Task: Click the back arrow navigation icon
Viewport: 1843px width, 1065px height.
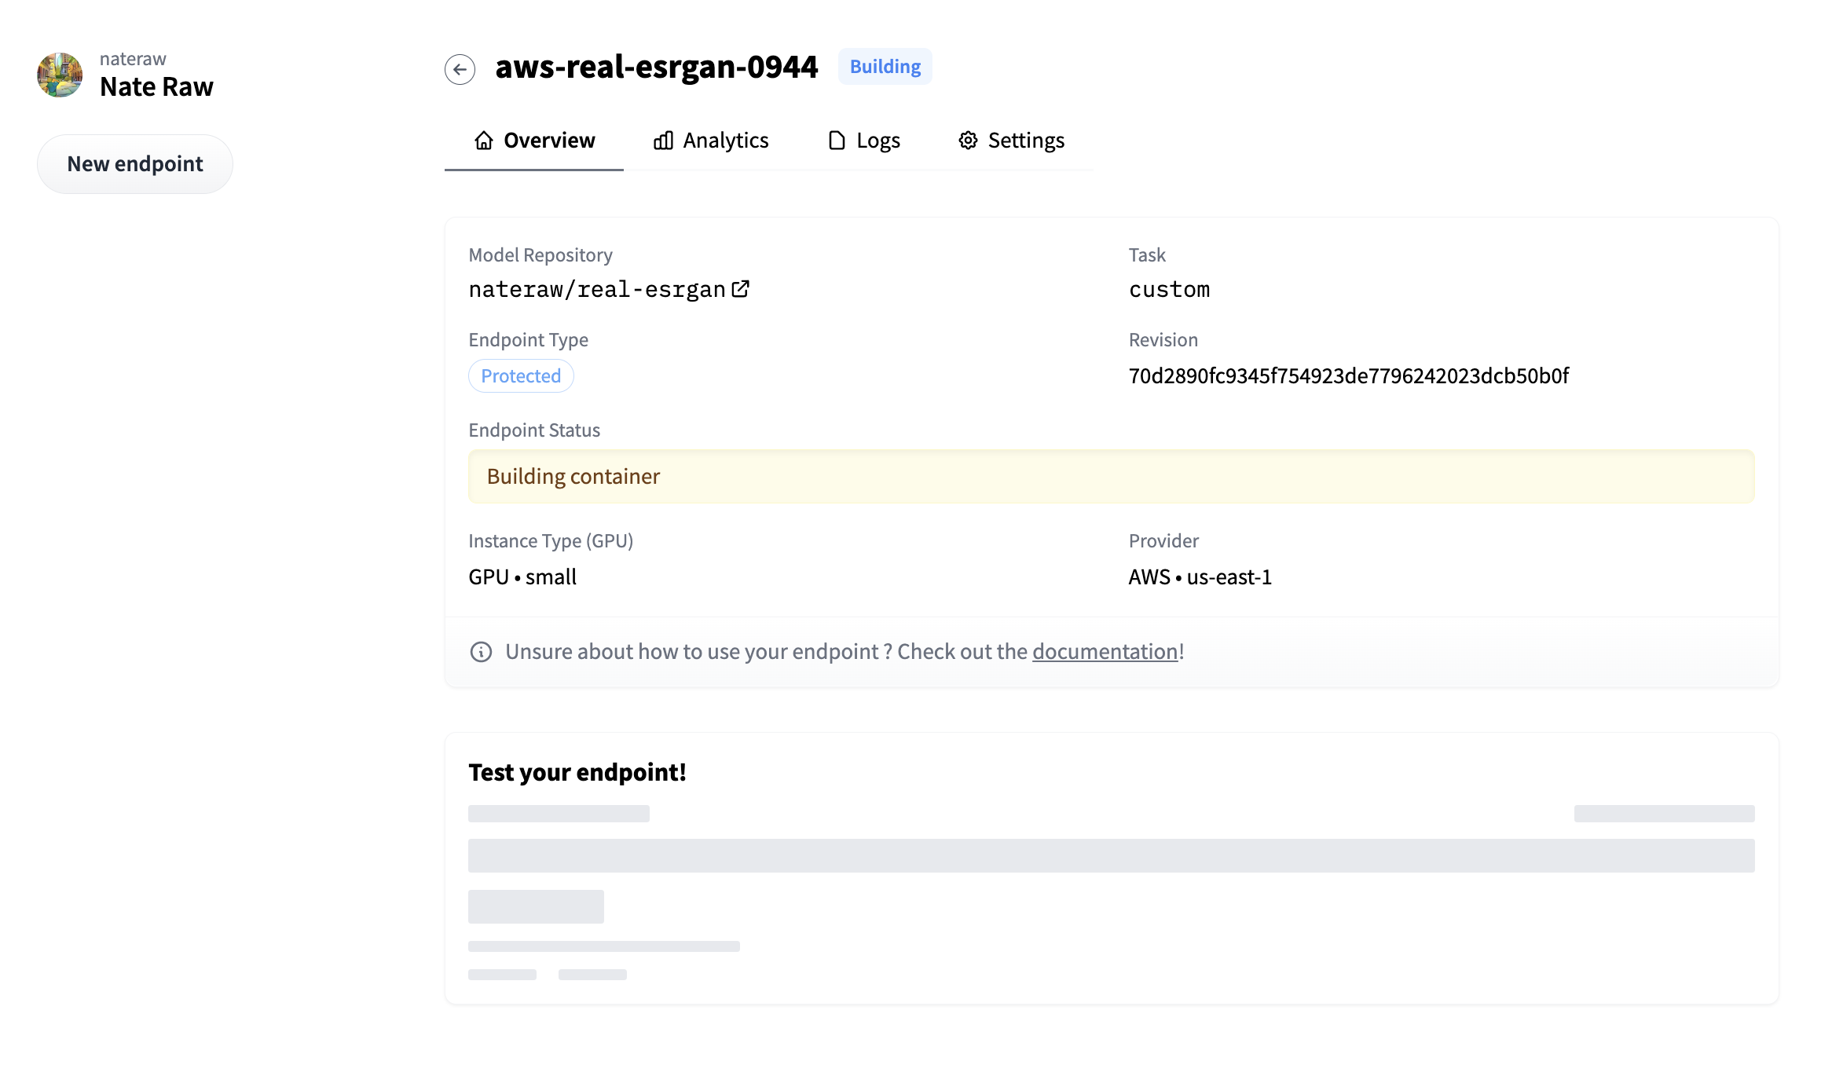Action: point(459,68)
